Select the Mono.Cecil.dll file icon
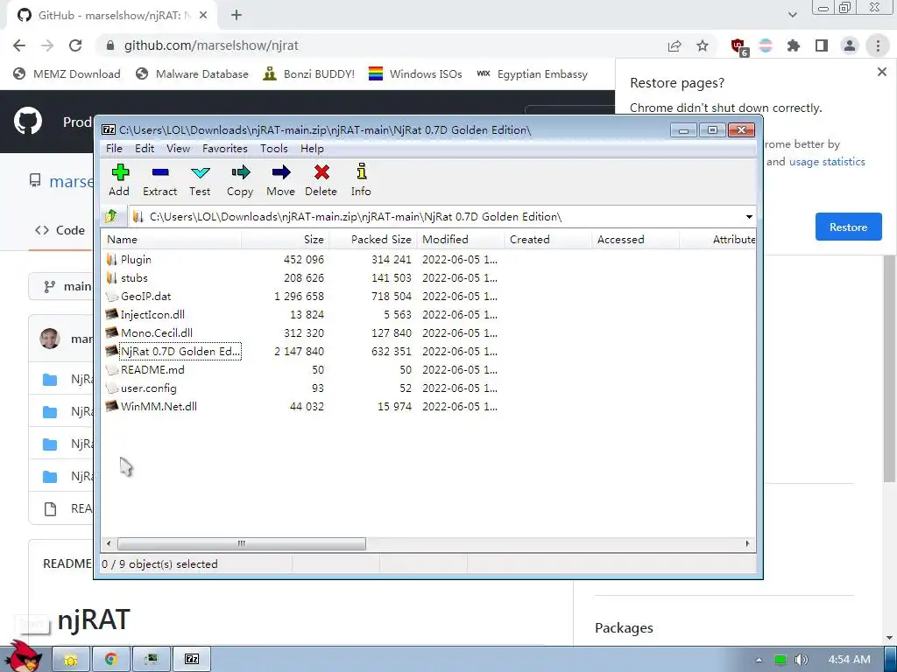 (x=111, y=332)
